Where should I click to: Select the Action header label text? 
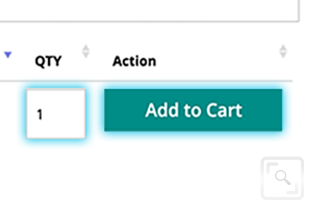134,61
